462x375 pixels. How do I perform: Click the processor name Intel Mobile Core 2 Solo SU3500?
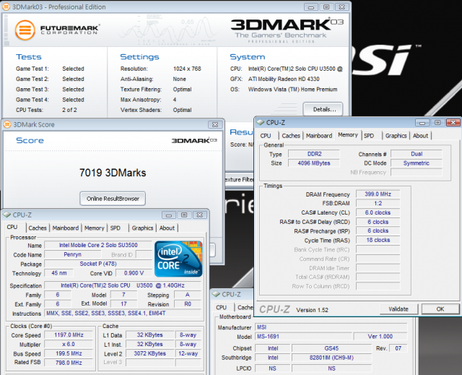pyautogui.click(x=98, y=245)
